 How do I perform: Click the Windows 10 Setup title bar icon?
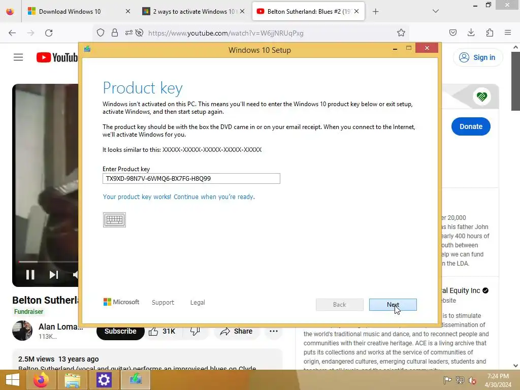click(x=87, y=49)
